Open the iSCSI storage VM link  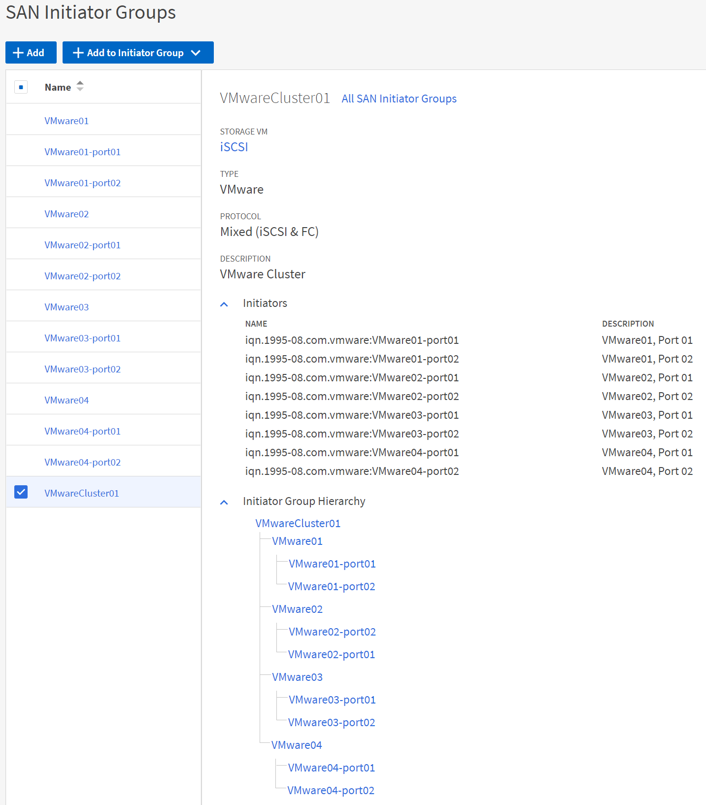(x=234, y=147)
